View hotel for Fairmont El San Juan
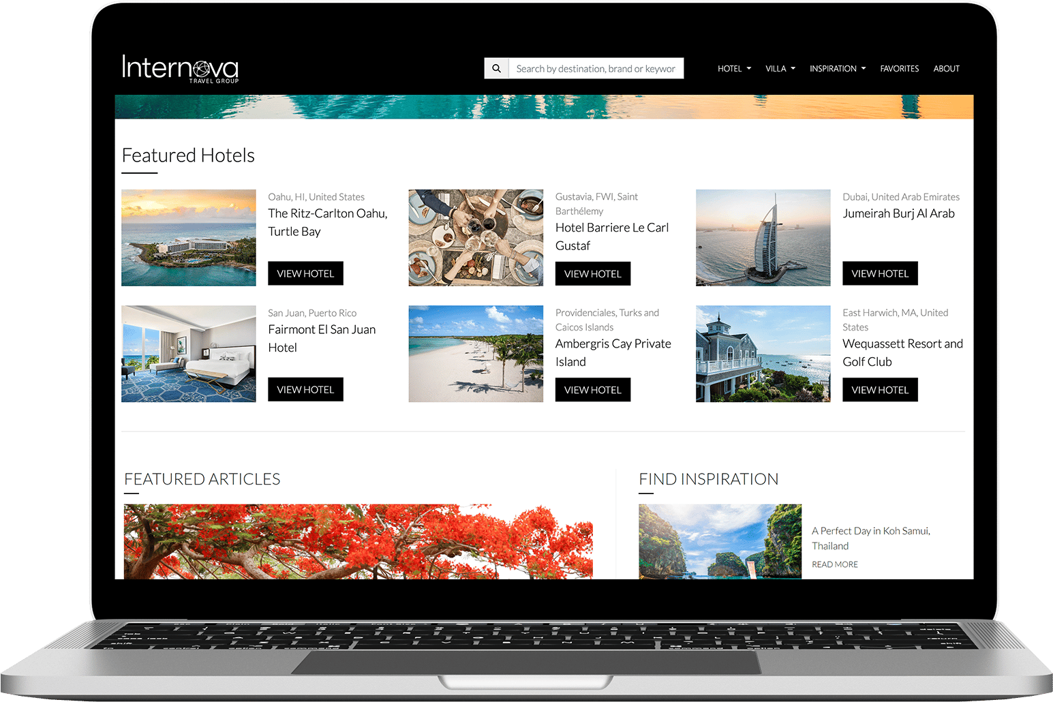Viewport: 1053px width, 702px height. point(305,389)
